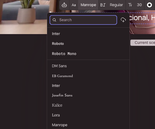Select the font size value 30
This screenshot has height=129, width=155.
pos(139,5)
